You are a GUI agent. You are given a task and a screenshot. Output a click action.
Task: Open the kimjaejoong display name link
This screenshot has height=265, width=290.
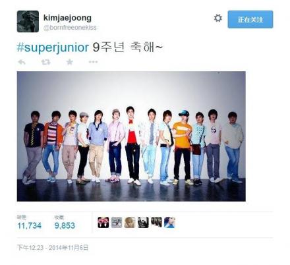[67, 18]
